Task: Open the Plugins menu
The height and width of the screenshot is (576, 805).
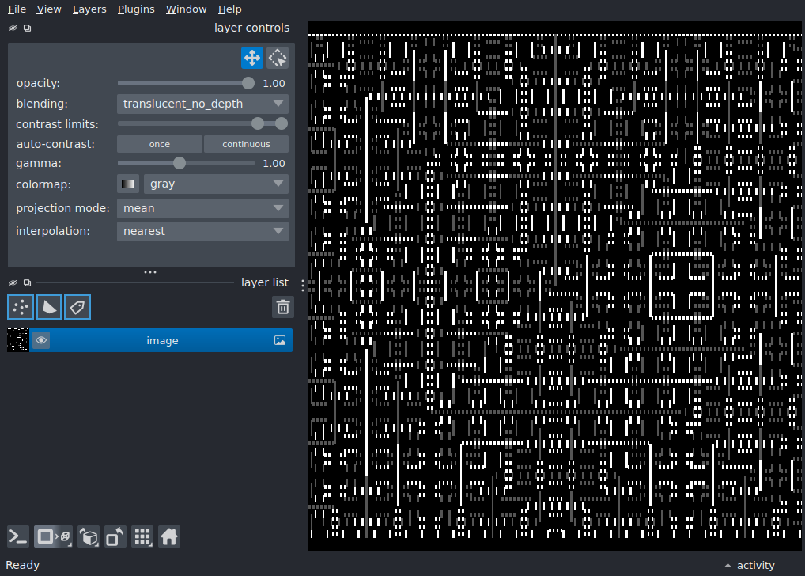Action: (x=136, y=9)
